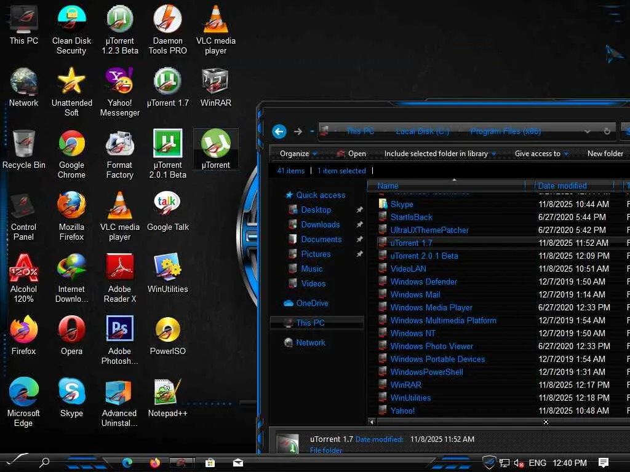Select Alcohol 120% desktop icon
This screenshot has width=630, height=472.
[24, 278]
